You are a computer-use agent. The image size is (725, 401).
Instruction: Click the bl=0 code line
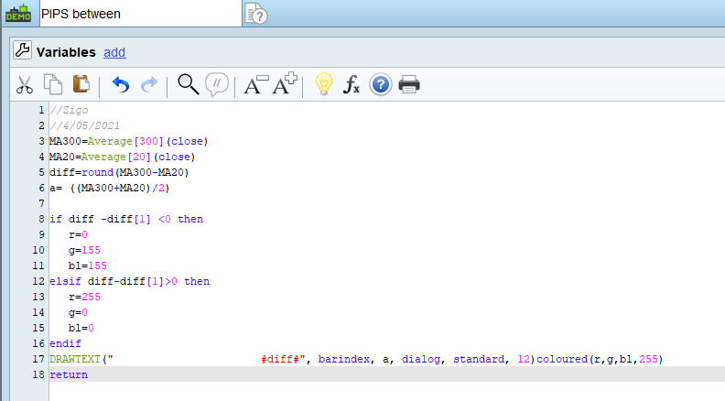coord(81,328)
